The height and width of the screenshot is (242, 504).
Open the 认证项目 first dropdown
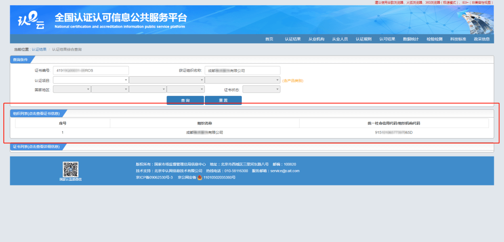point(91,80)
